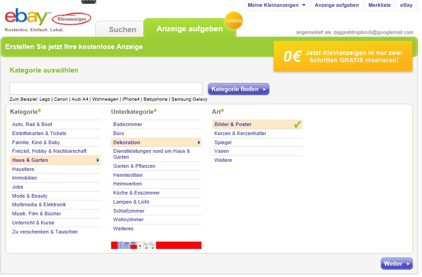Click the green checkmark beside Bilder & Poster

point(297,124)
